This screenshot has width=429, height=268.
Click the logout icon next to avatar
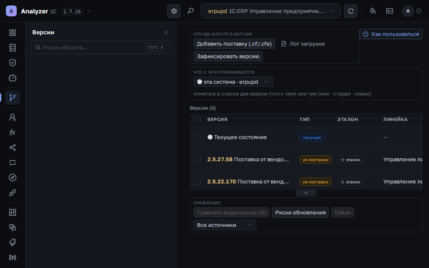coord(419,11)
